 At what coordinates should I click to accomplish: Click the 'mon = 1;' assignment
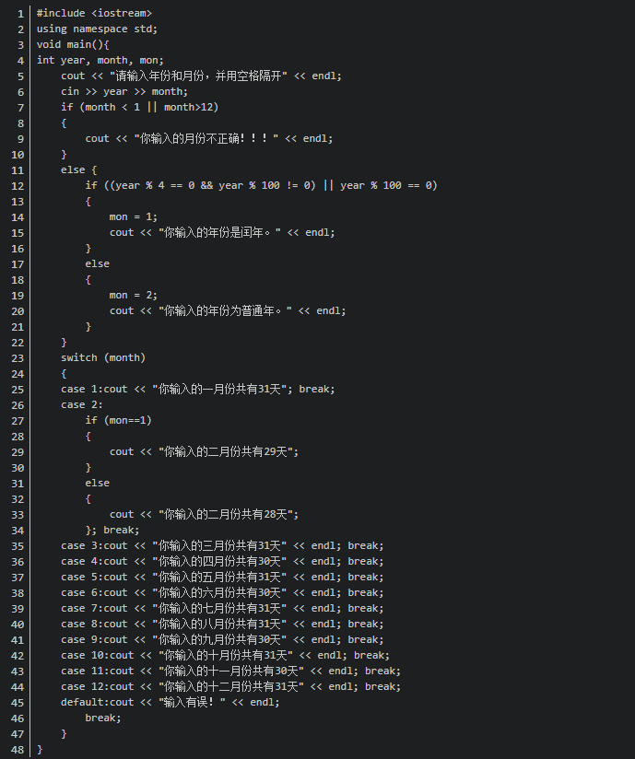134,216
